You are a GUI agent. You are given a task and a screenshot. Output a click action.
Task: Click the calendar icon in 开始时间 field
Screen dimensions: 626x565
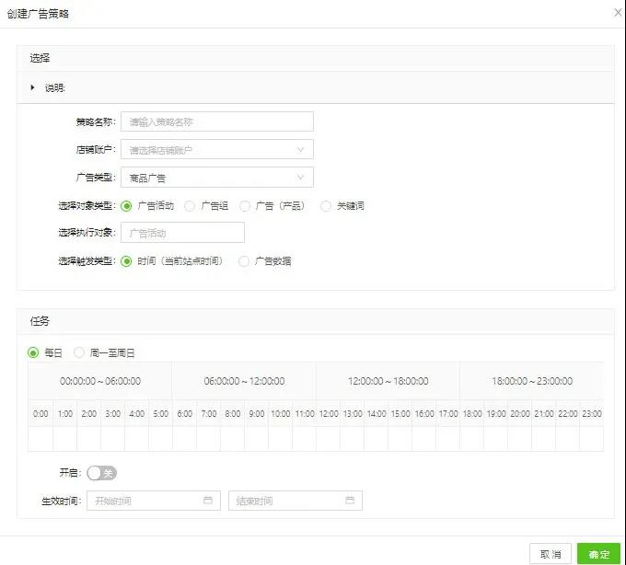click(208, 501)
